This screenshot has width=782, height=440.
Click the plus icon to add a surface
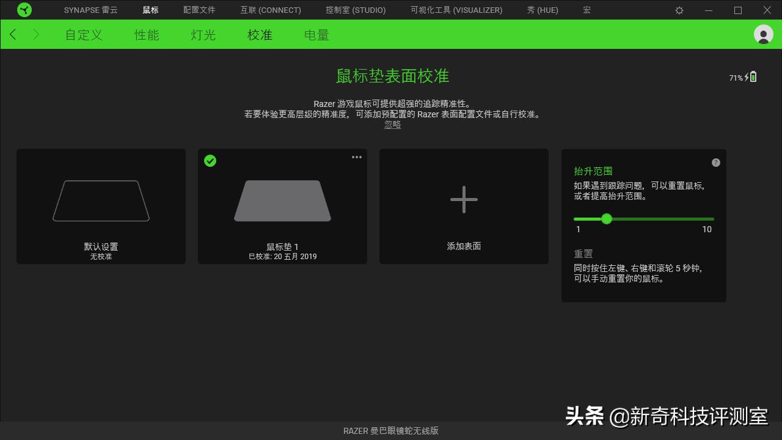point(464,199)
